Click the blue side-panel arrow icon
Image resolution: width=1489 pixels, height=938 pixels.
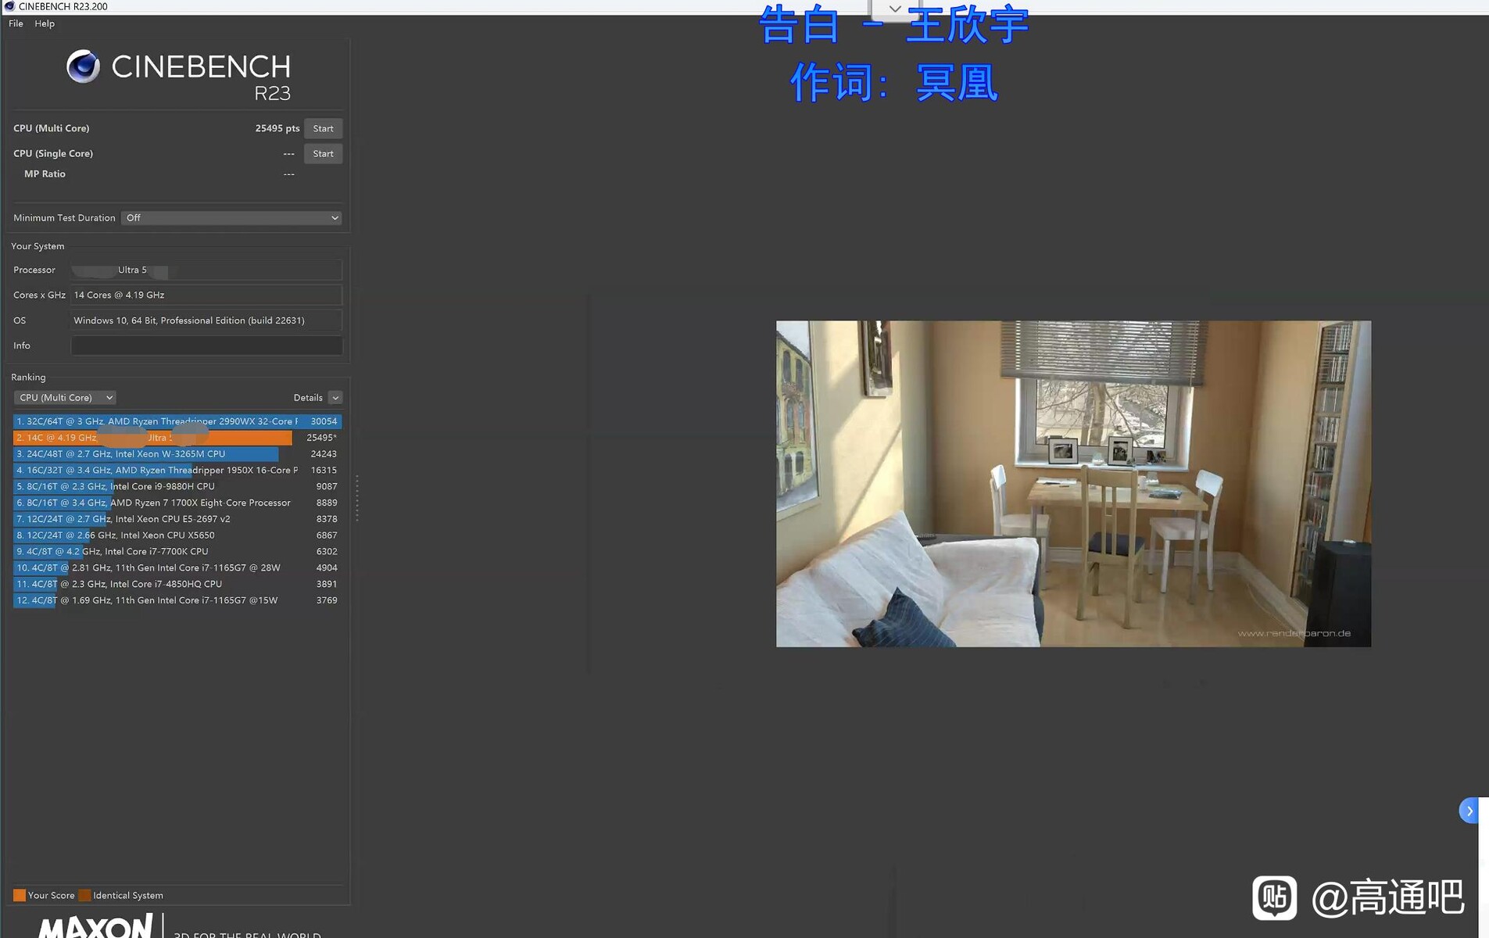tap(1469, 811)
